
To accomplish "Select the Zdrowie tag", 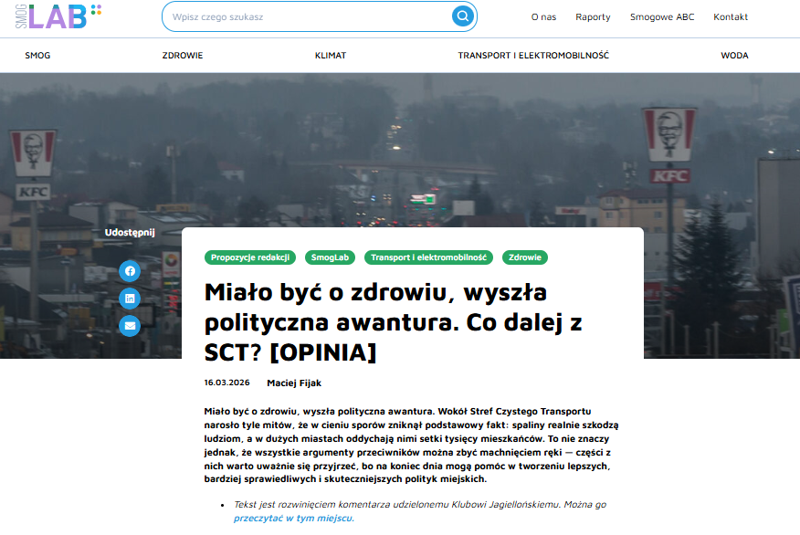I will 525,257.
